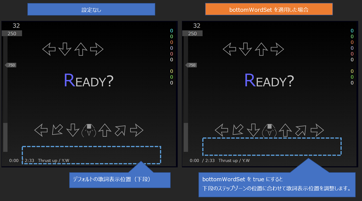Select the onigiri step icon in left panel
This screenshot has width=362, height=201.
point(89,130)
